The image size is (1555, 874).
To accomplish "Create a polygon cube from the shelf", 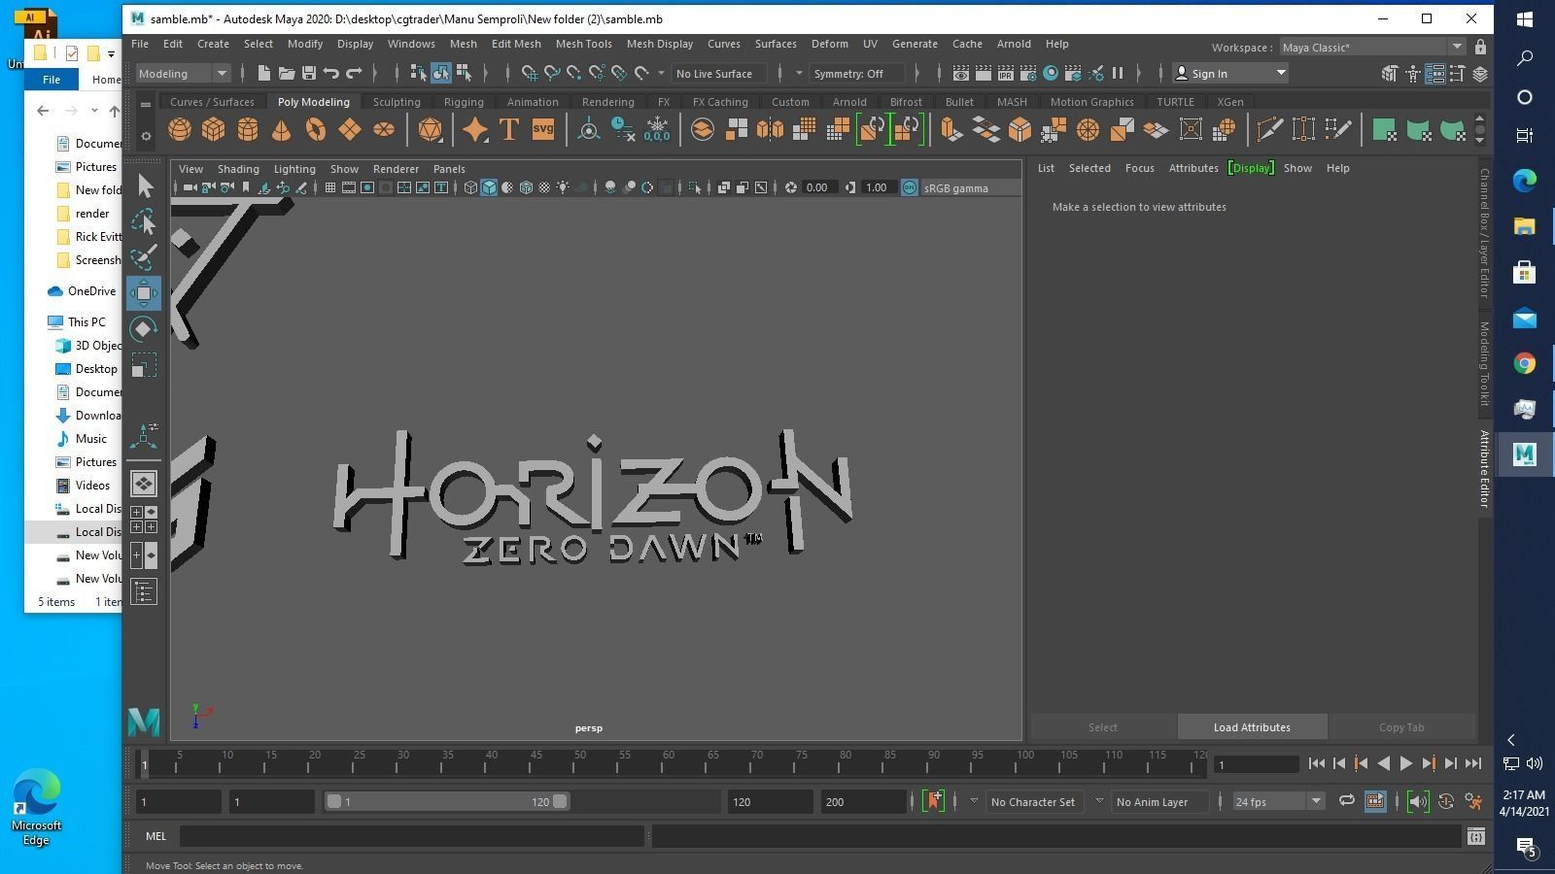I will coord(214,129).
